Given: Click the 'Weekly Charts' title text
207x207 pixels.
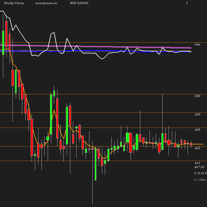Looking at the screenshot, I should pyautogui.click(x=14, y=3).
